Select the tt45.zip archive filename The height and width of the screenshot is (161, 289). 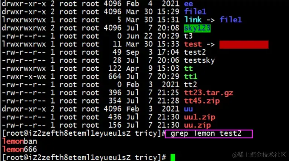[x=202, y=101]
